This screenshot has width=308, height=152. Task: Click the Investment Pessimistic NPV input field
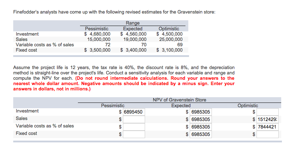point(134,112)
